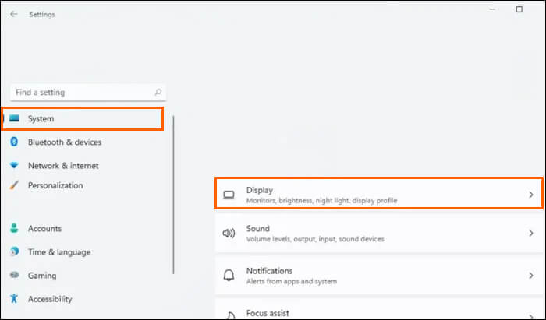Click the Accounts person icon
The image size is (546, 320).
tap(14, 228)
